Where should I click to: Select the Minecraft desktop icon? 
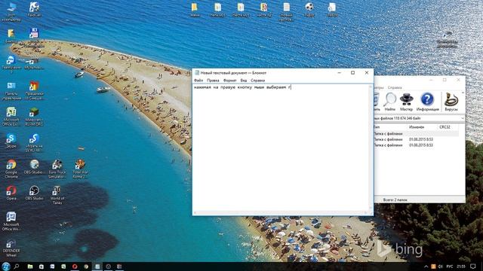coord(34,116)
